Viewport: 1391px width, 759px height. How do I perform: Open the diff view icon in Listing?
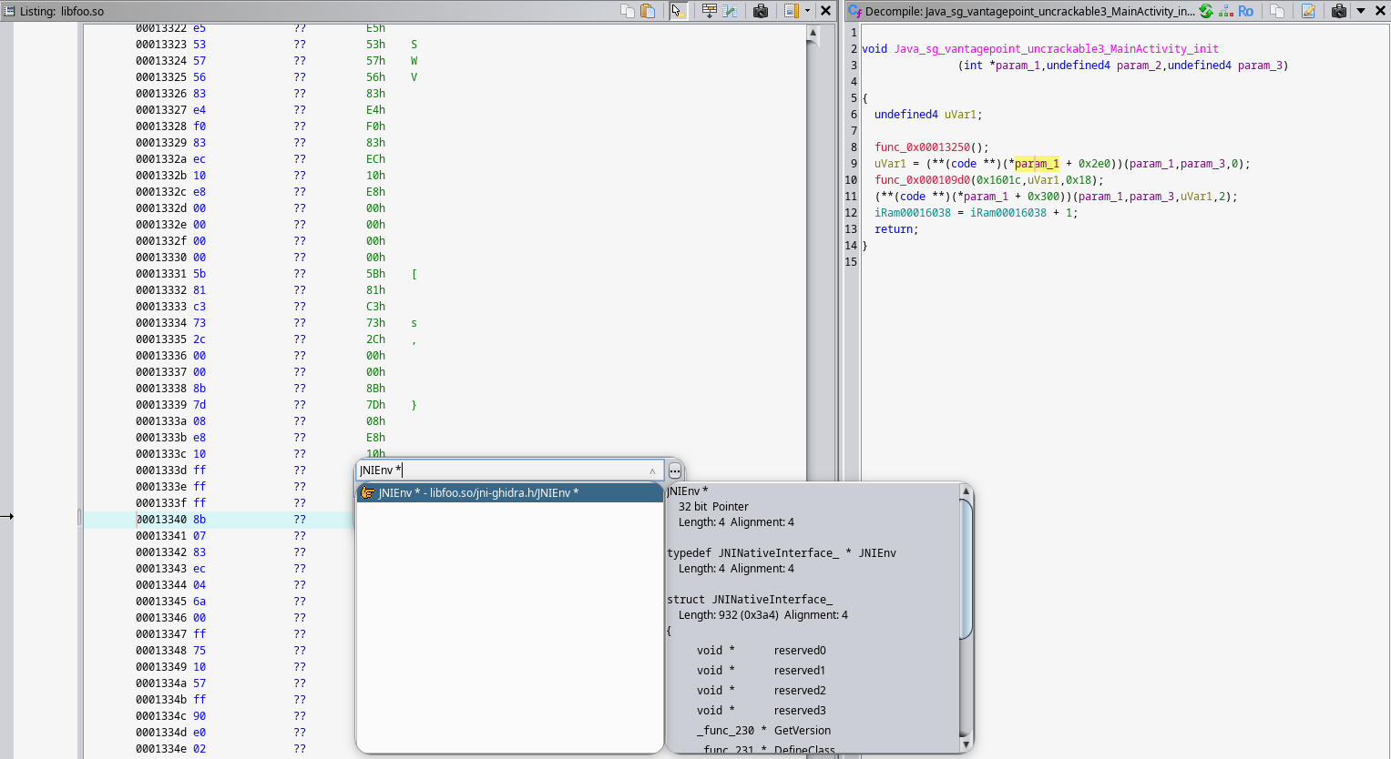coord(731,11)
